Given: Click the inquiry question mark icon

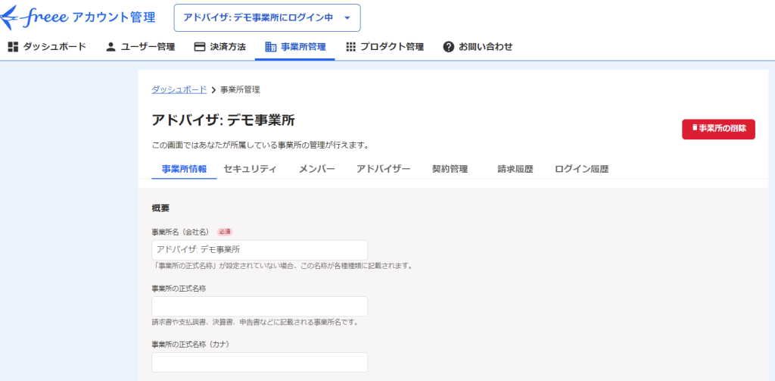Looking at the screenshot, I should pos(448,47).
